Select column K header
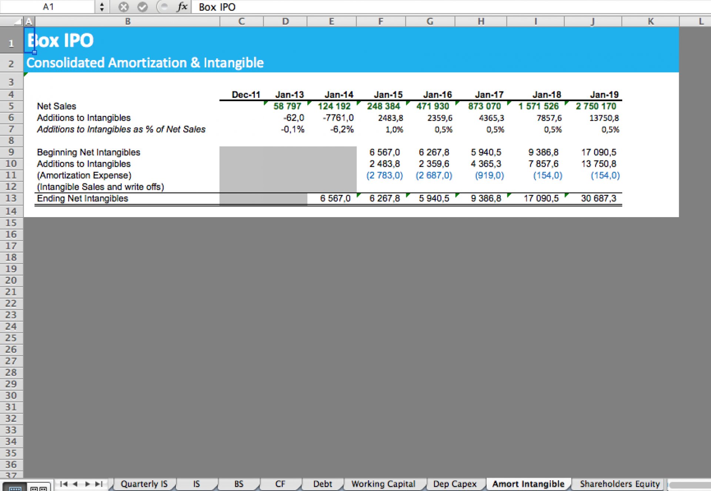 click(651, 21)
